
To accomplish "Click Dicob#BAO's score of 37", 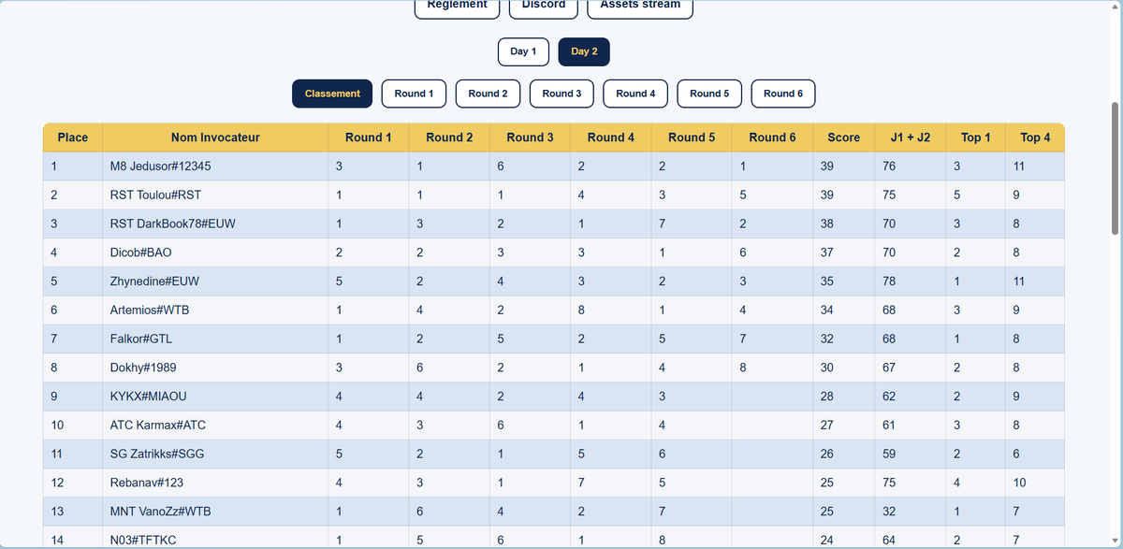I will 827,253.
